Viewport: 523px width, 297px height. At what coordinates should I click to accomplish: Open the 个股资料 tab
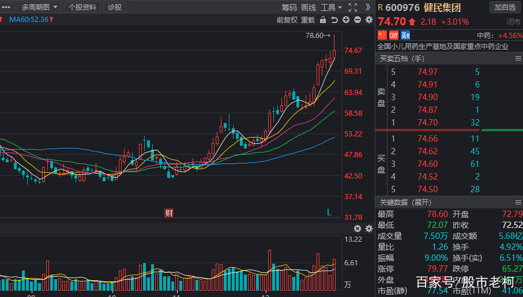click(x=83, y=7)
